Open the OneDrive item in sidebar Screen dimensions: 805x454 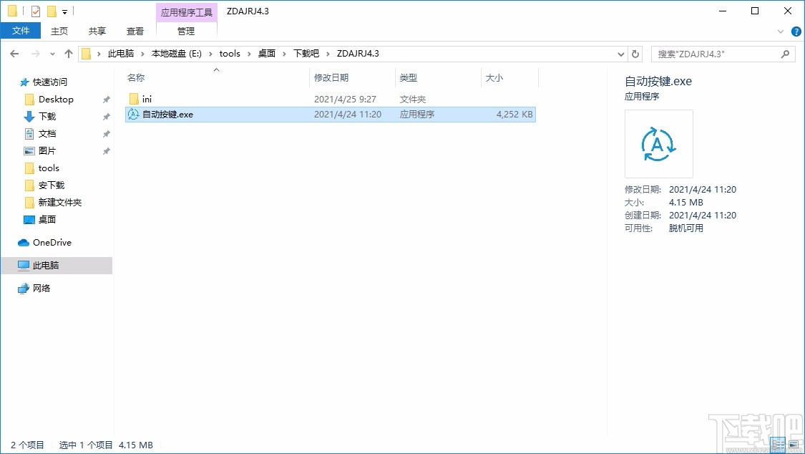pos(50,242)
